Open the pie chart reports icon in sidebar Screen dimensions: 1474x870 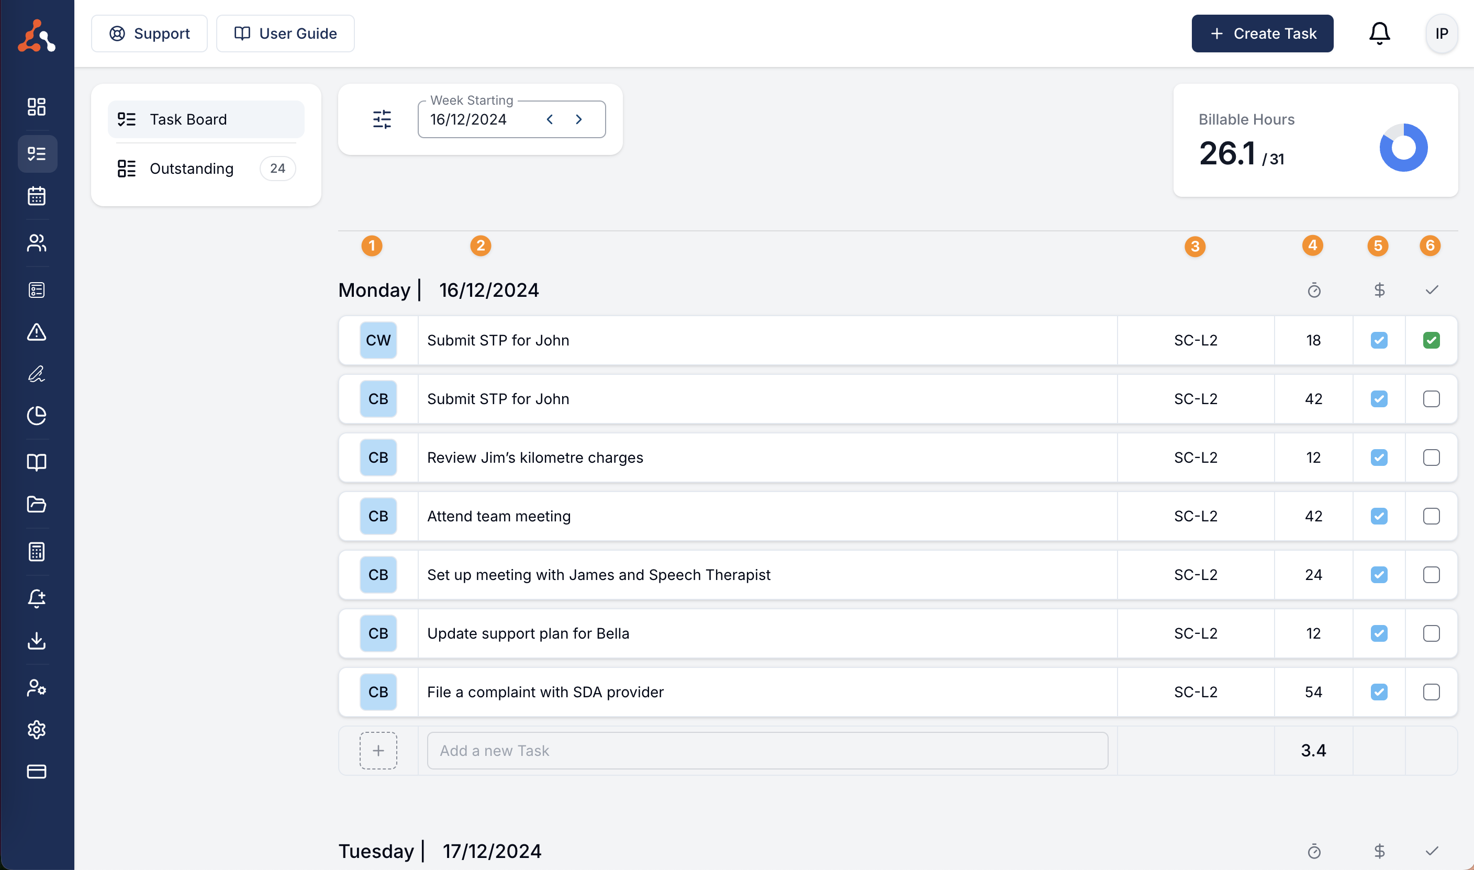36,416
